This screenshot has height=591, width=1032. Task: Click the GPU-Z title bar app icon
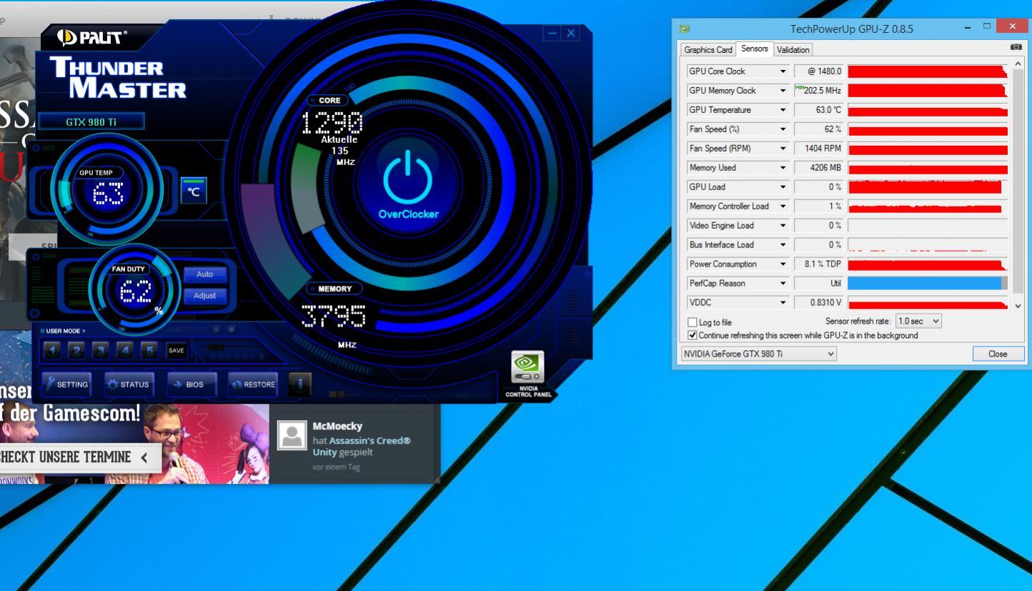coord(685,29)
